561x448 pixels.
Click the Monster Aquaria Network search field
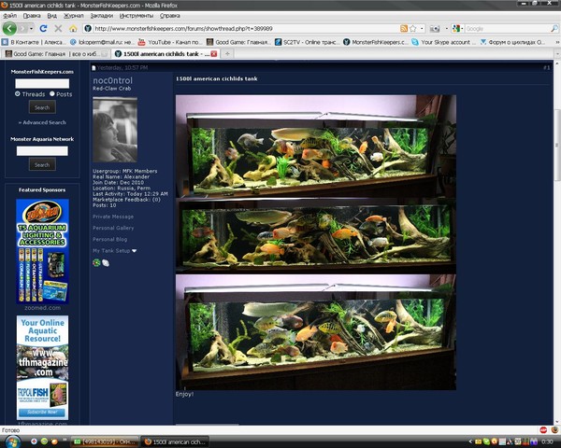42,150
